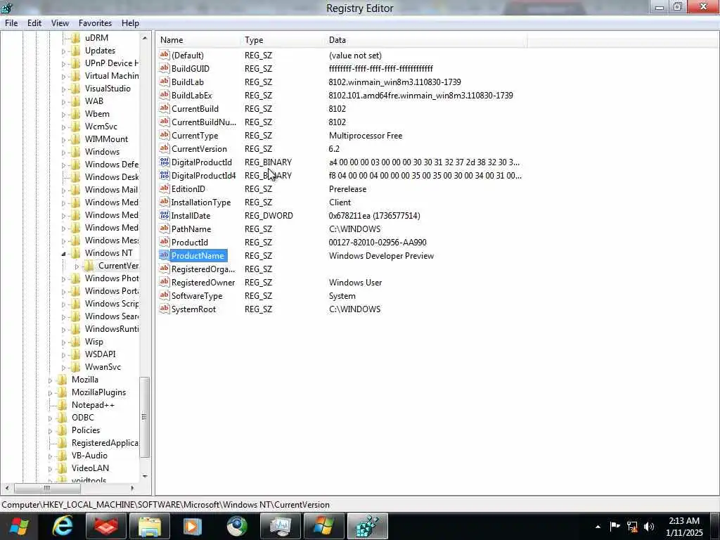The width and height of the screenshot is (720, 540).
Task: Click the BuildGUID string value icon
Action: pyautogui.click(x=165, y=68)
